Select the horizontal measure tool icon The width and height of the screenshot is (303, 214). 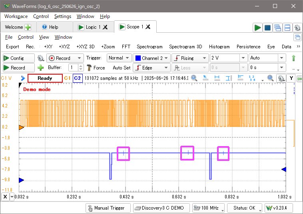click(217, 78)
